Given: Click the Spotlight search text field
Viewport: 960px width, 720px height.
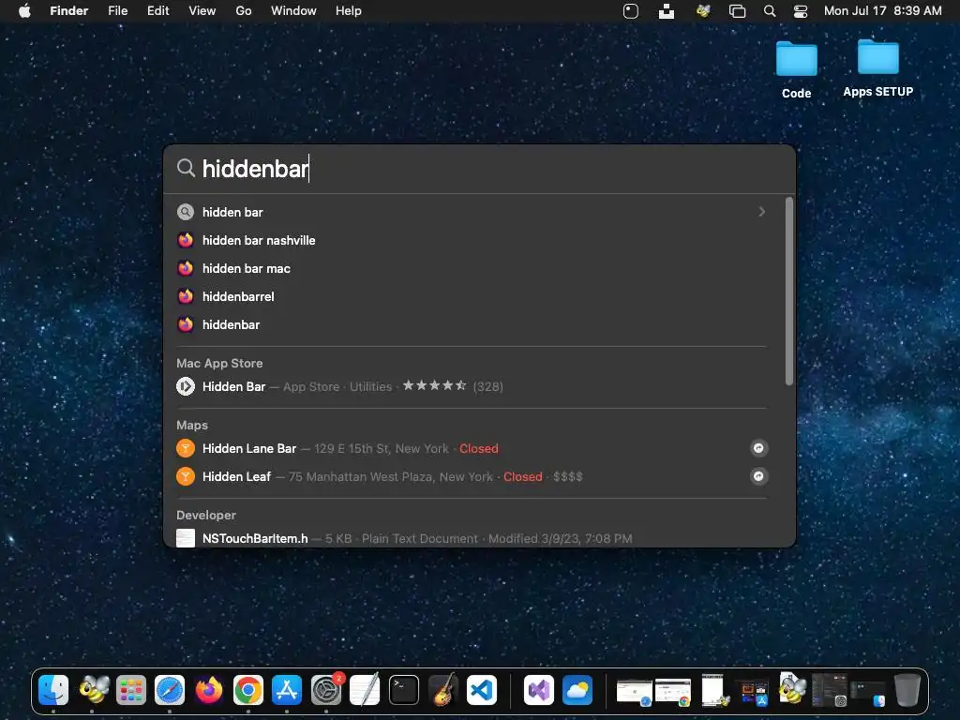Looking at the screenshot, I should pyautogui.click(x=479, y=169).
